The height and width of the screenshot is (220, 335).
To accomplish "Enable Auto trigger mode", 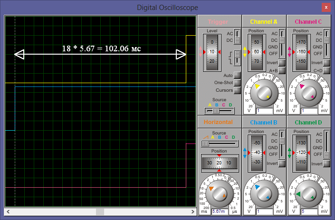I will coord(237,76).
